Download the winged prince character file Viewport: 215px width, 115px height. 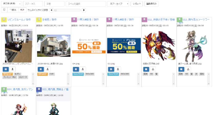(153, 69)
